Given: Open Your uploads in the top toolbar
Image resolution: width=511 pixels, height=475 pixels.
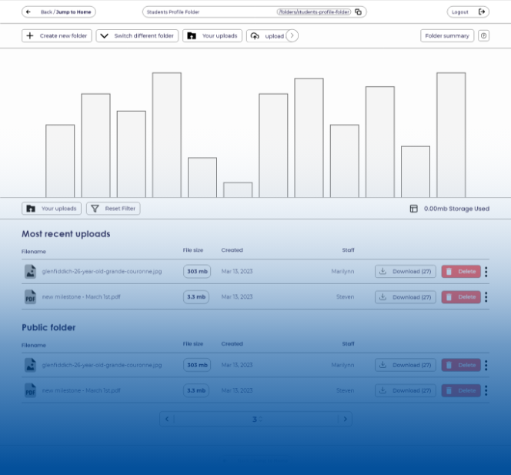Looking at the screenshot, I should (212, 36).
